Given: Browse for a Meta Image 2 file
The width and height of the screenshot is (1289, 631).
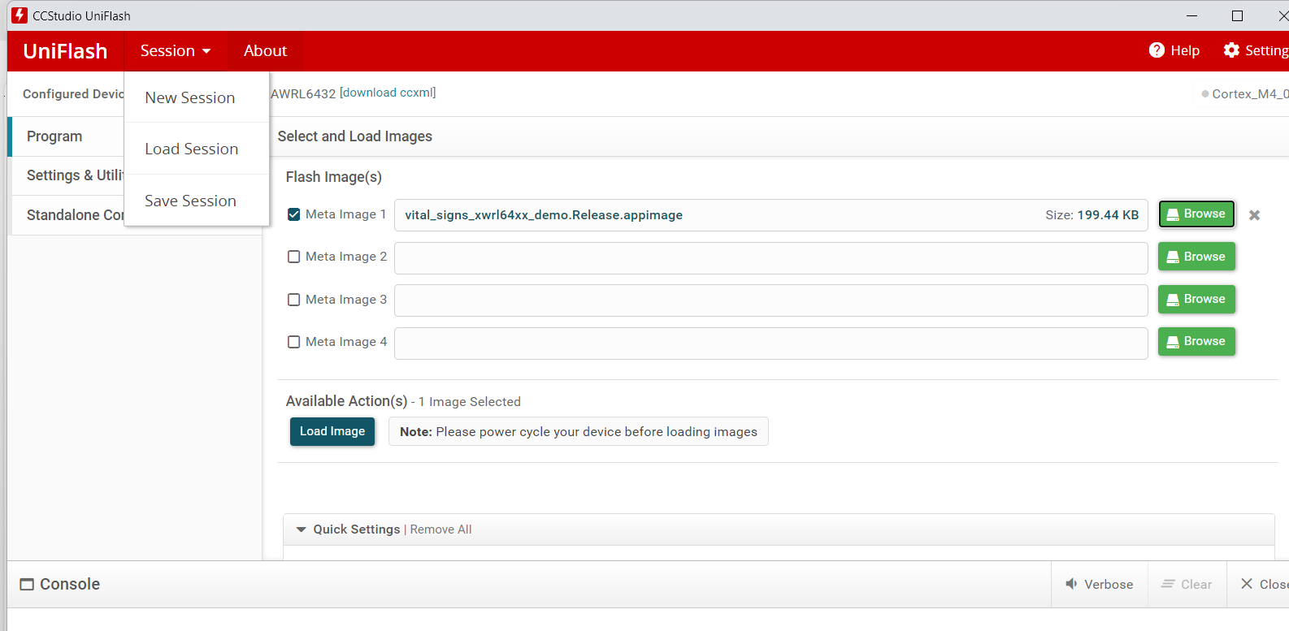Looking at the screenshot, I should point(1196,257).
